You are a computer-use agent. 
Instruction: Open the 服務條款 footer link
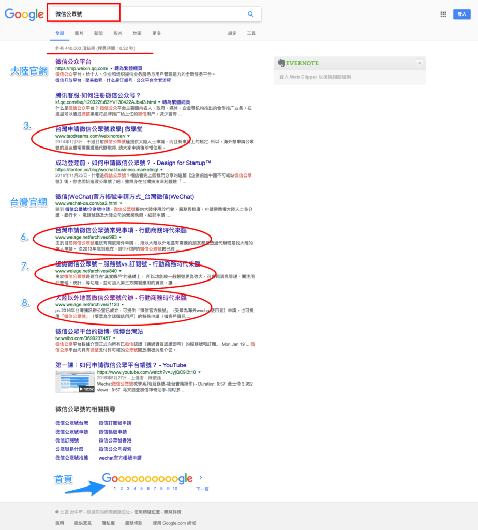pos(133,523)
